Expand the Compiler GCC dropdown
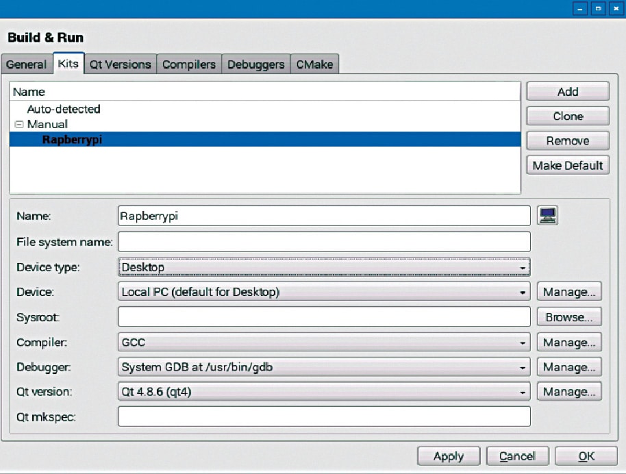626x474 pixels. click(x=324, y=342)
